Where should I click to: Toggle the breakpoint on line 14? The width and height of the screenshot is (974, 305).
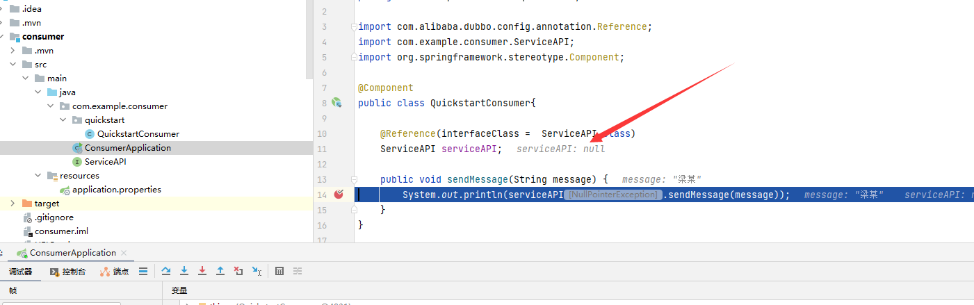(339, 195)
